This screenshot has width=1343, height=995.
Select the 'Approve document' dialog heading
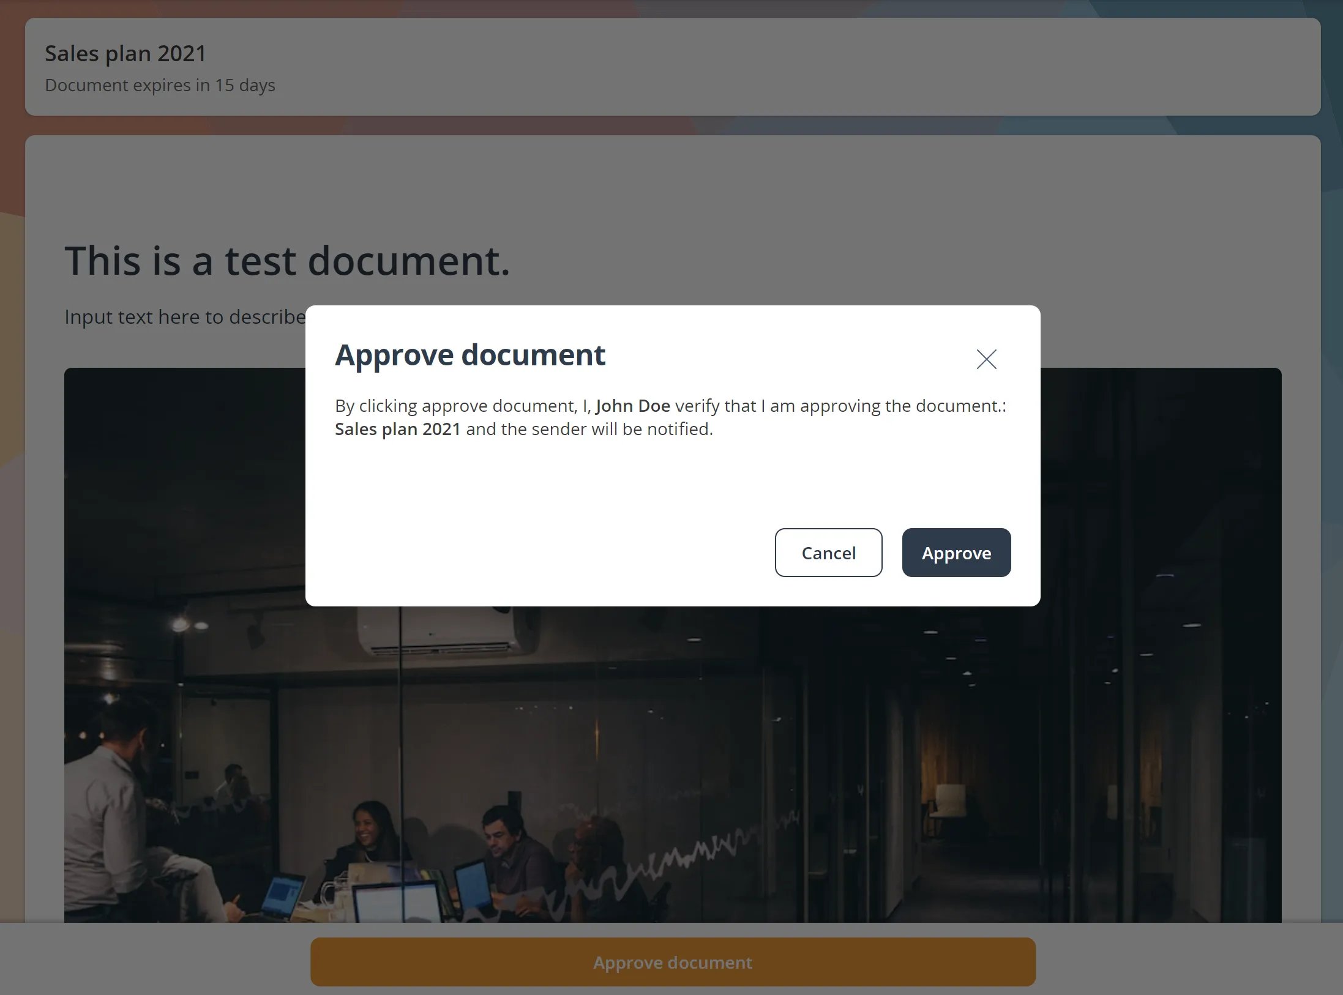[470, 356]
